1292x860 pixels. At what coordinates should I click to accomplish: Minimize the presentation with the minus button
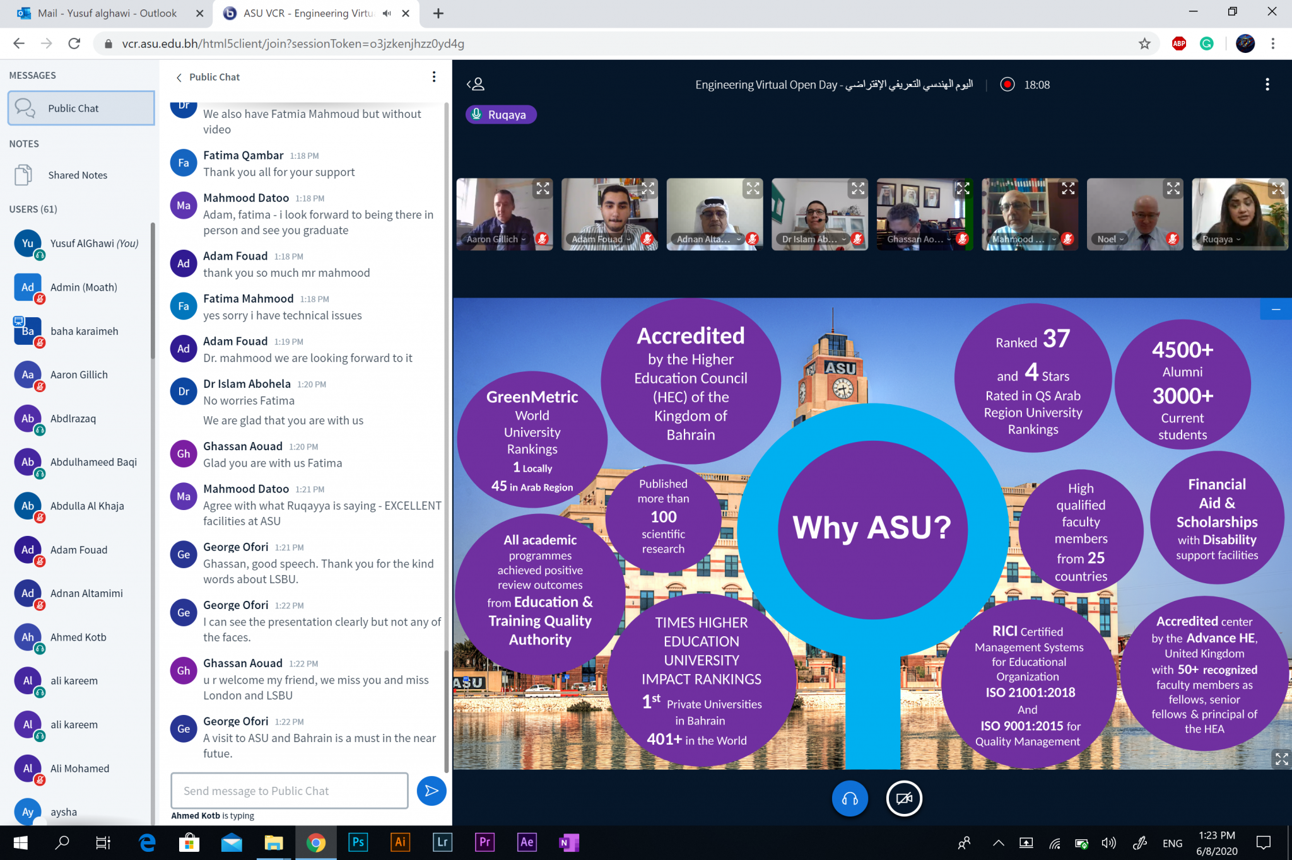click(1276, 310)
